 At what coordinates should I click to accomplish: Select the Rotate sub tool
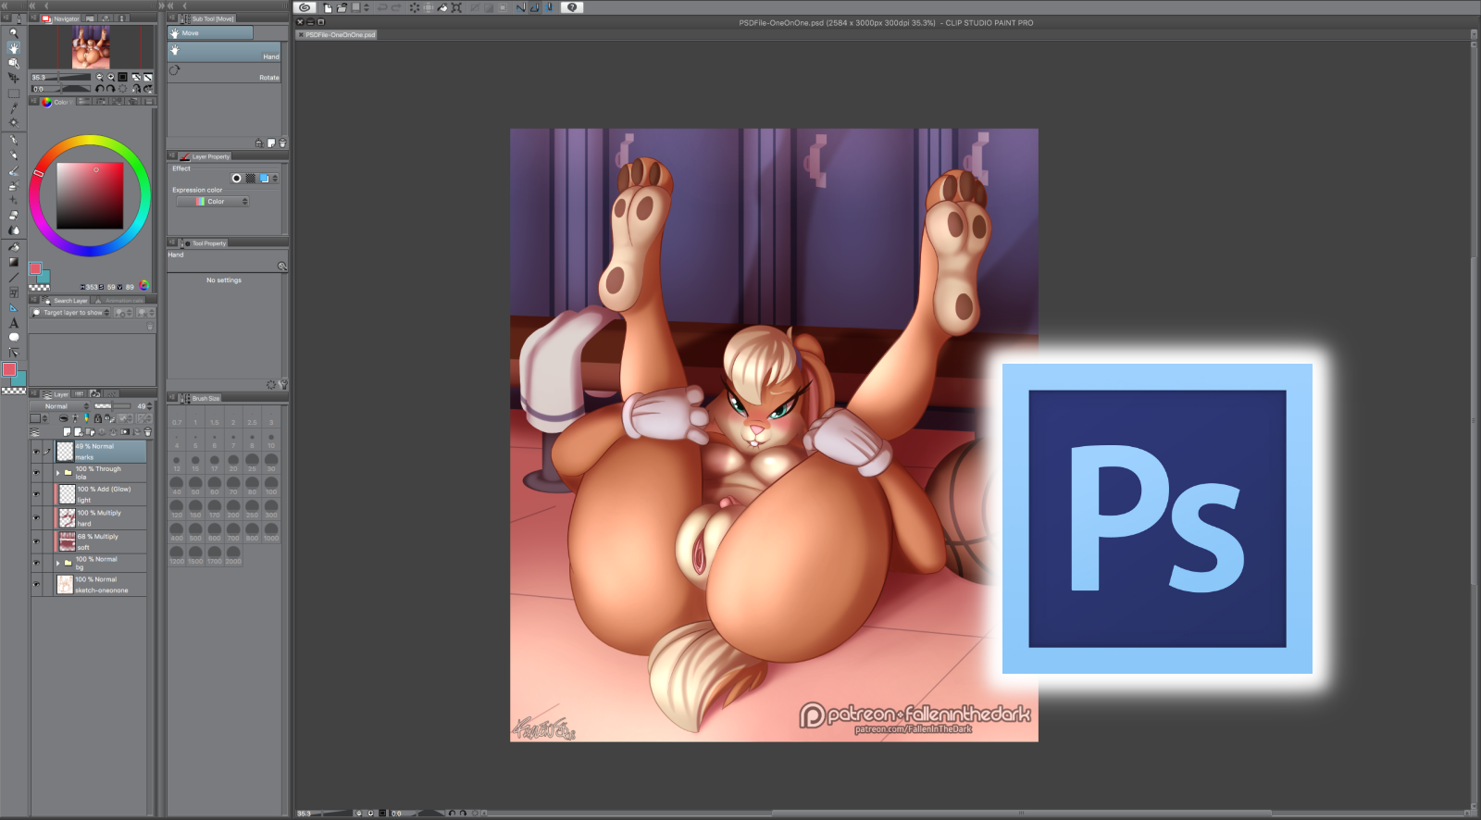[x=225, y=73]
